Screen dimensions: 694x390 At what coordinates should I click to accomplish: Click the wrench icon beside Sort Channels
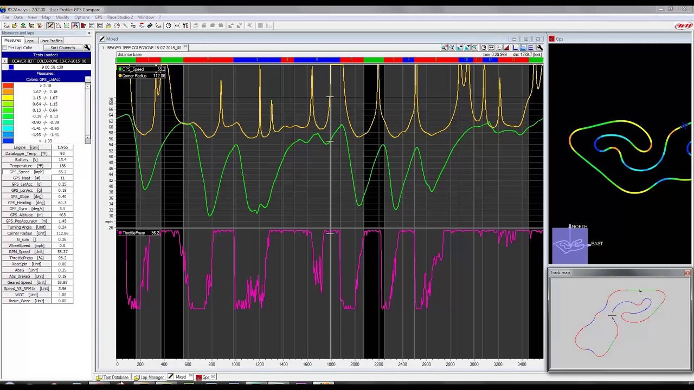point(87,48)
